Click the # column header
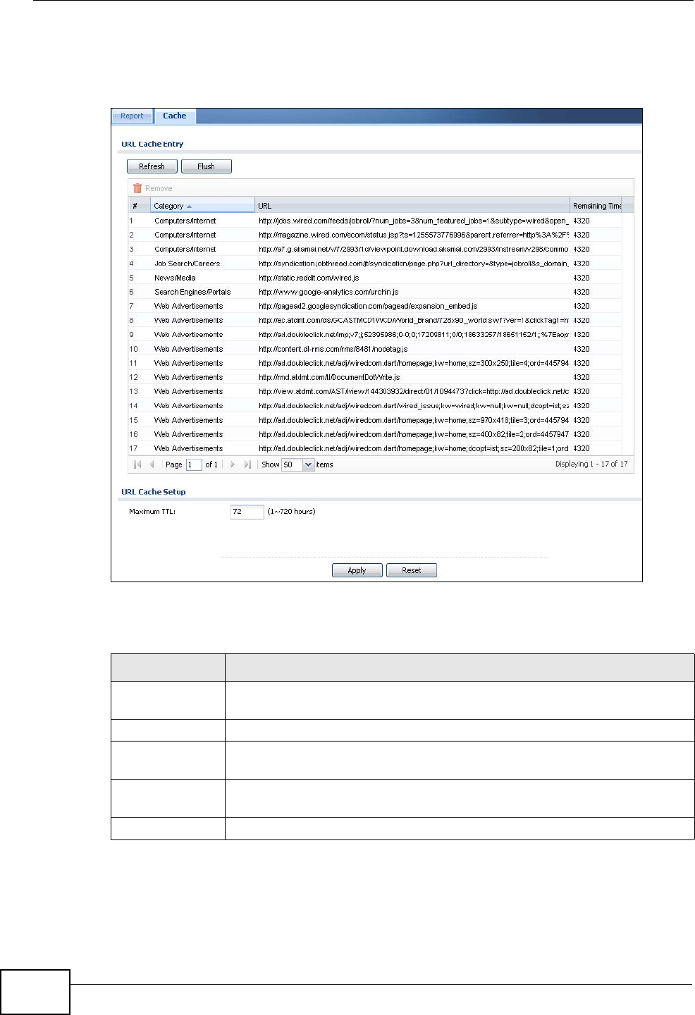This screenshot has height=1015, width=695. [140, 206]
